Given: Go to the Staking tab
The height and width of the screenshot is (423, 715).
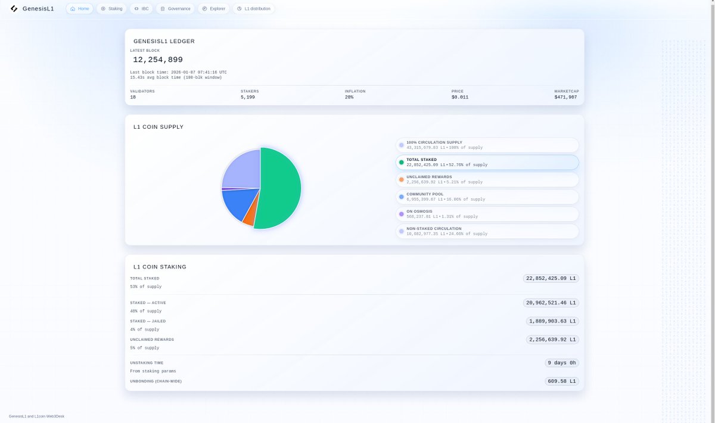Looking at the screenshot, I should tap(111, 9).
